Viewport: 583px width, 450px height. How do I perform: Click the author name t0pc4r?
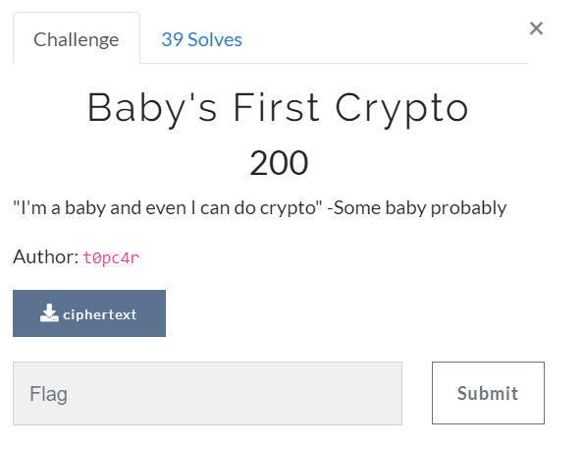click(111, 257)
